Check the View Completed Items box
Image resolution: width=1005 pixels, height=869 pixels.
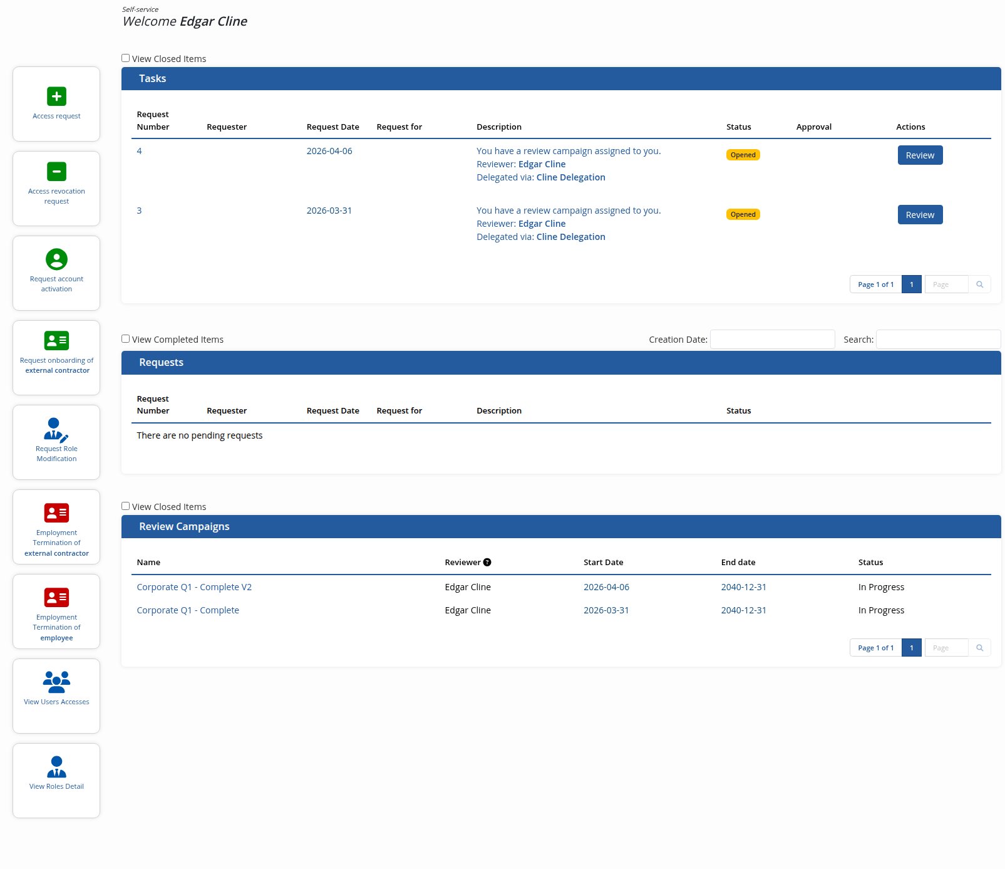(x=126, y=339)
